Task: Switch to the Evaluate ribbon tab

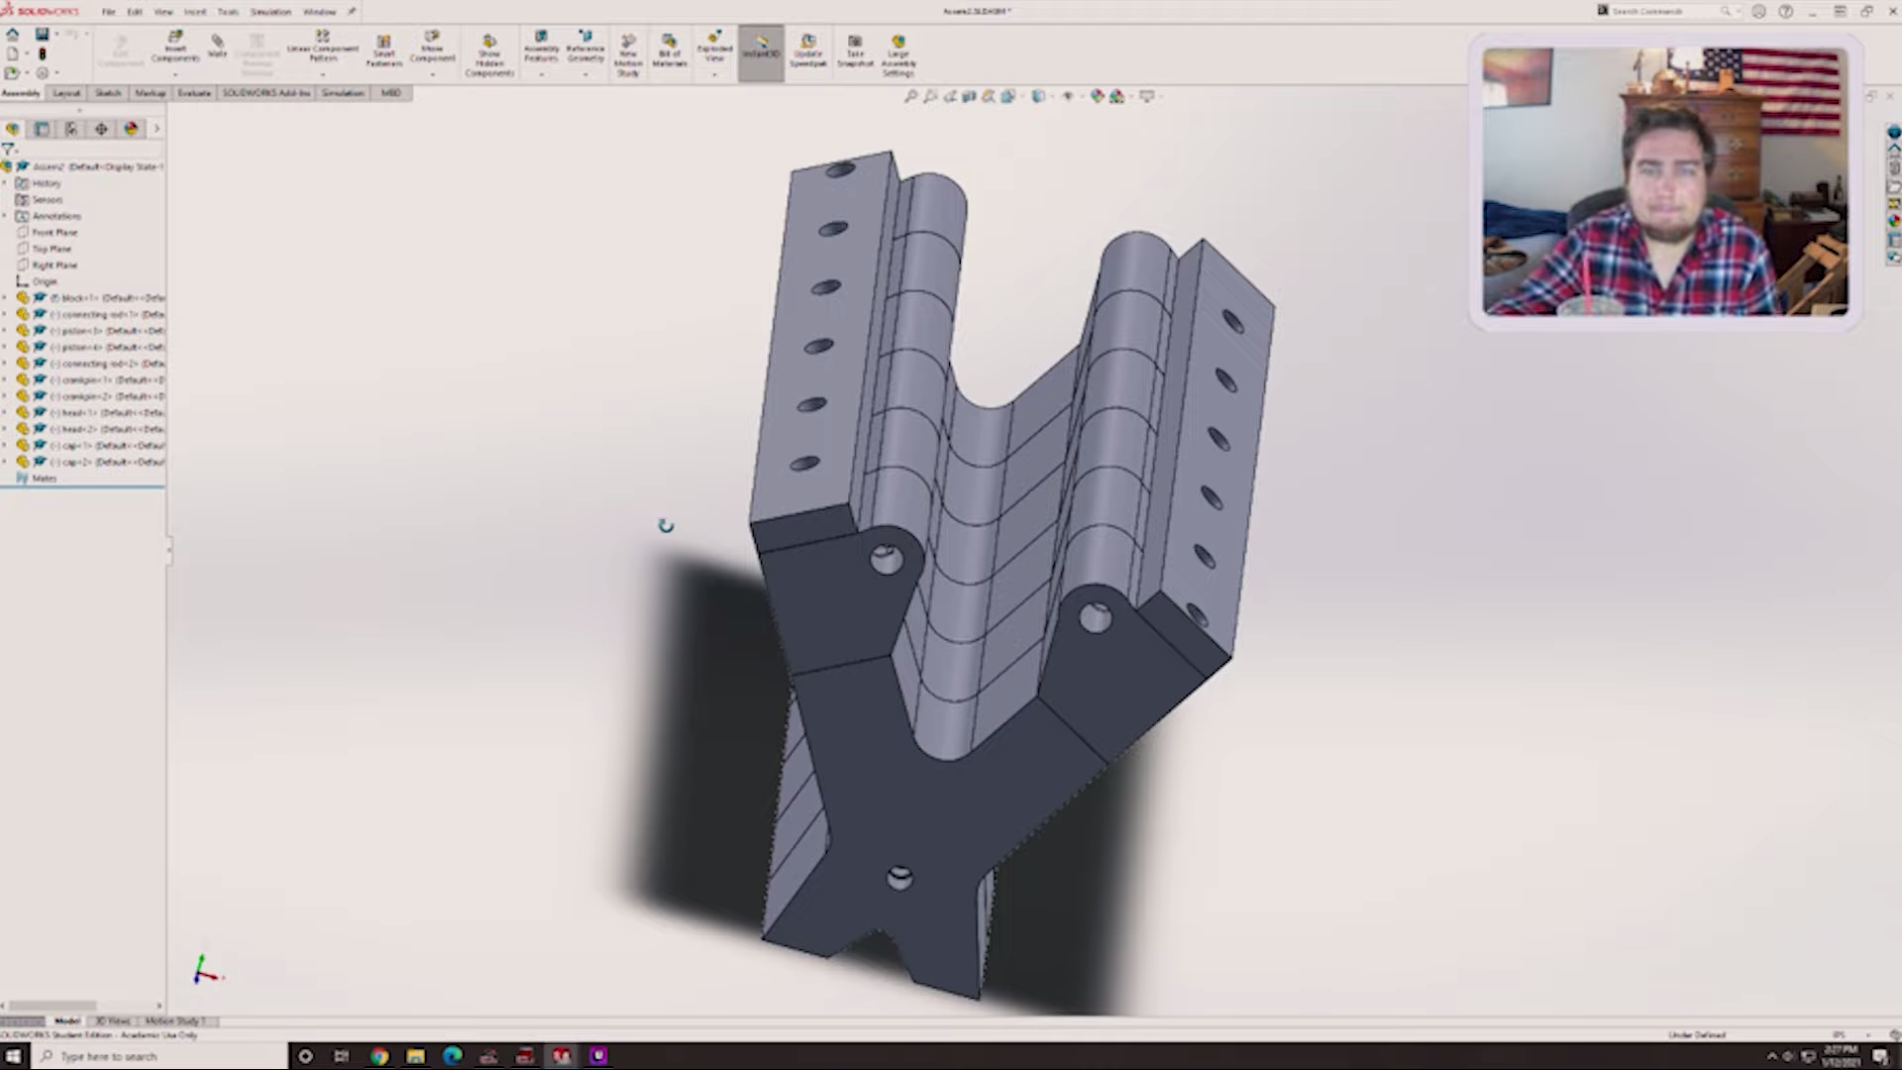Action: (194, 92)
